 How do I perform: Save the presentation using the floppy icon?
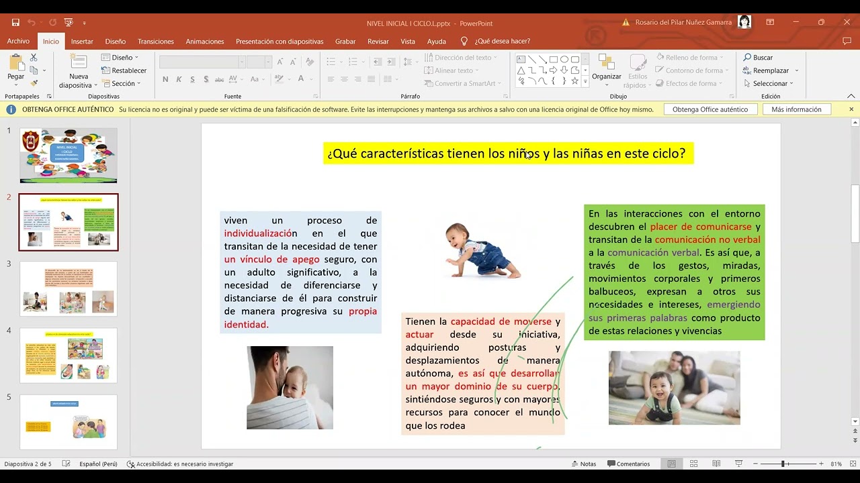pyautogui.click(x=15, y=22)
